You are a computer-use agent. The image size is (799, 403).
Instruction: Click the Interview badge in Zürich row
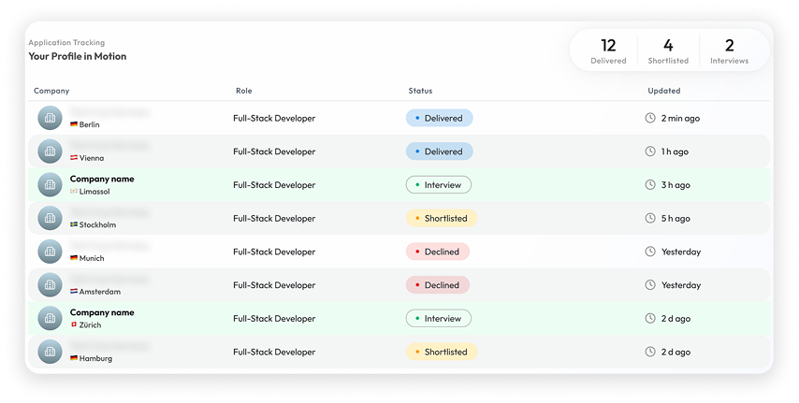click(438, 318)
